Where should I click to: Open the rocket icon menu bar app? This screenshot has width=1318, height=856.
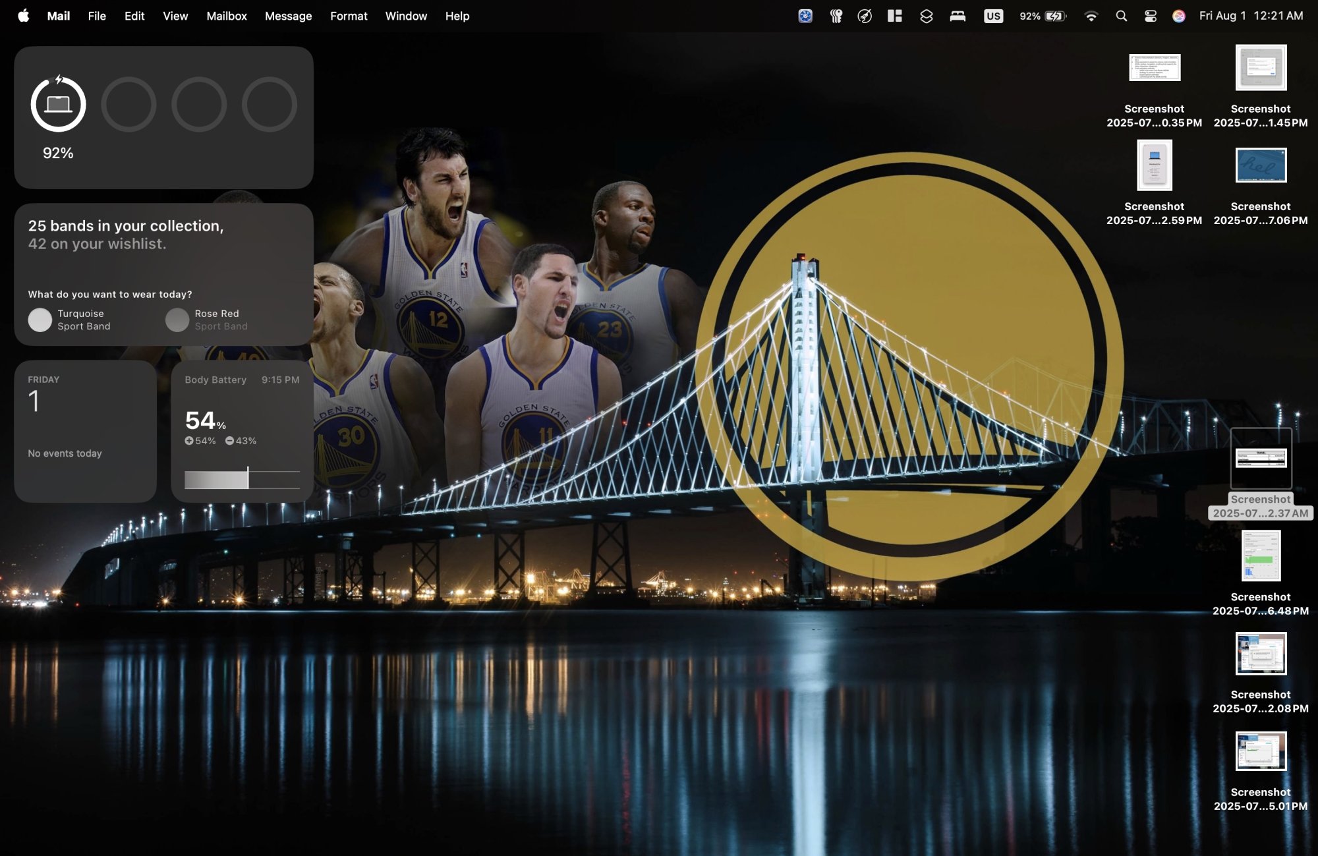coord(865,16)
